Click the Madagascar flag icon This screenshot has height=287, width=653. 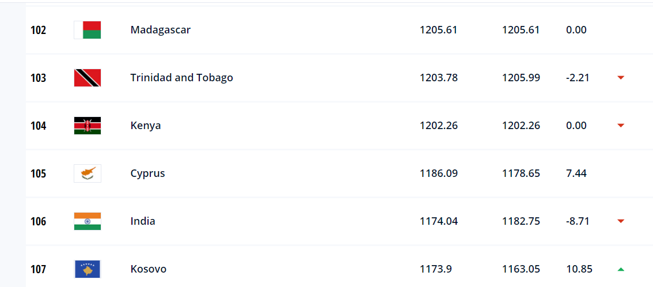click(88, 30)
